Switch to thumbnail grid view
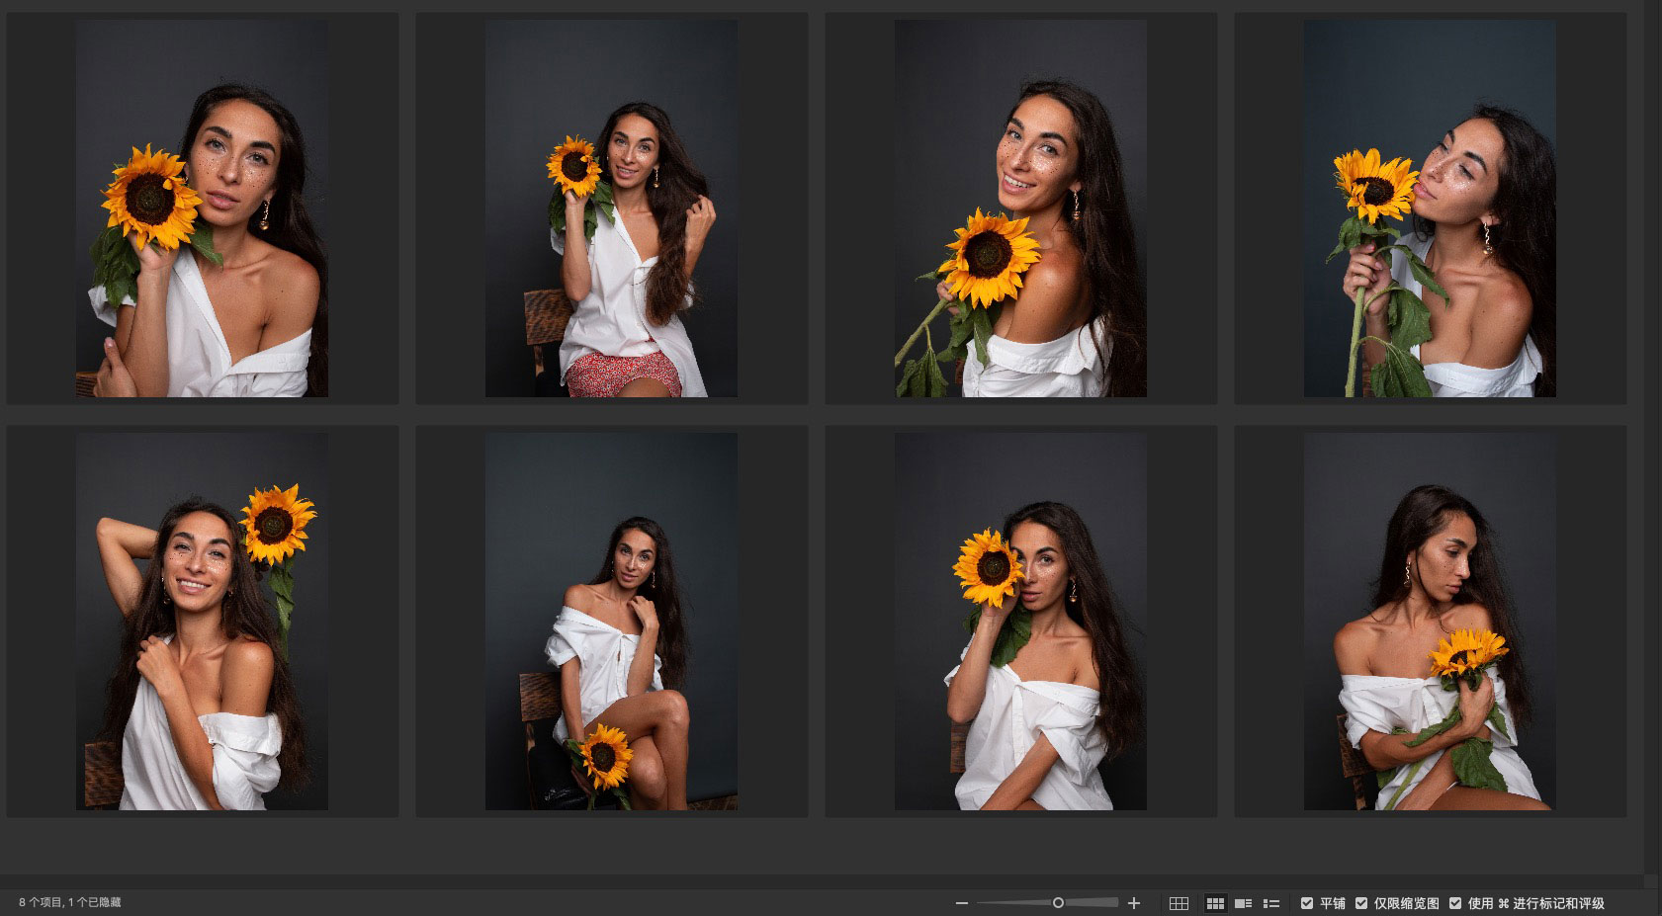 point(1215,903)
